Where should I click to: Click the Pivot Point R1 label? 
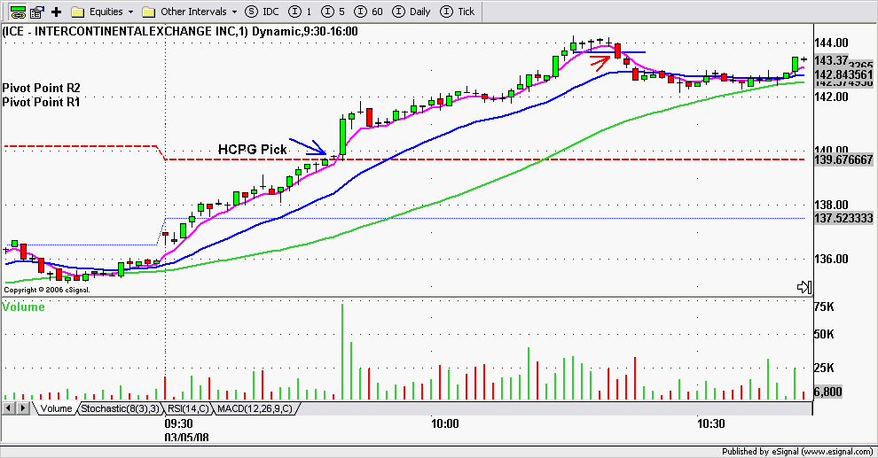click(x=42, y=103)
